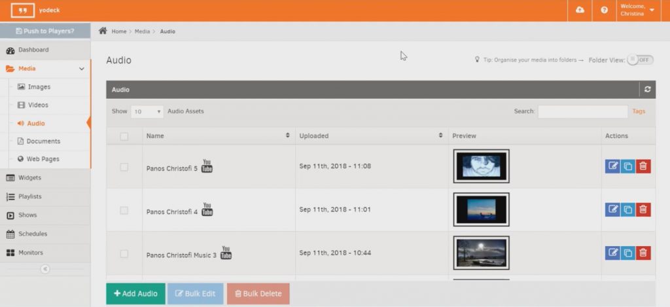Select checkbox for Panos Christofi 4
The height and width of the screenshot is (307, 670).
(124, 210)
